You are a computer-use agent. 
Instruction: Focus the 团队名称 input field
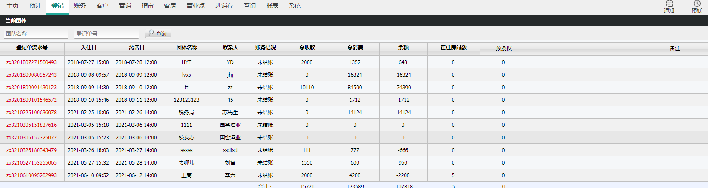[36, 33]
